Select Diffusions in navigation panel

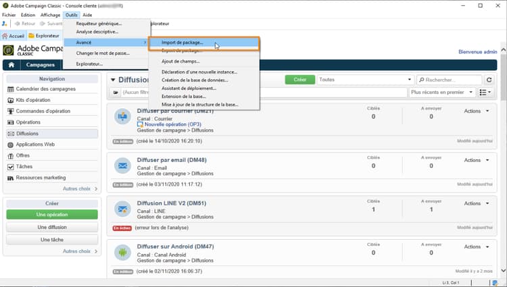pyautogui.click(x=52, y=134)
